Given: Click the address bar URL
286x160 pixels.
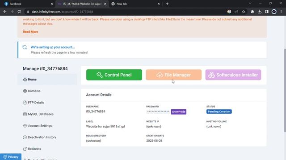Looking at the screenshot, I should coord(63,12).
